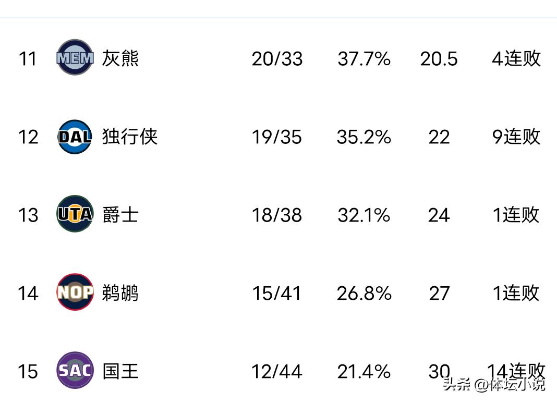Image resolution: width=557 pixels, height=403 pixels.
Task: Click the Memphis Grizzlies MEM logo
Action: (x=75, y=57)
